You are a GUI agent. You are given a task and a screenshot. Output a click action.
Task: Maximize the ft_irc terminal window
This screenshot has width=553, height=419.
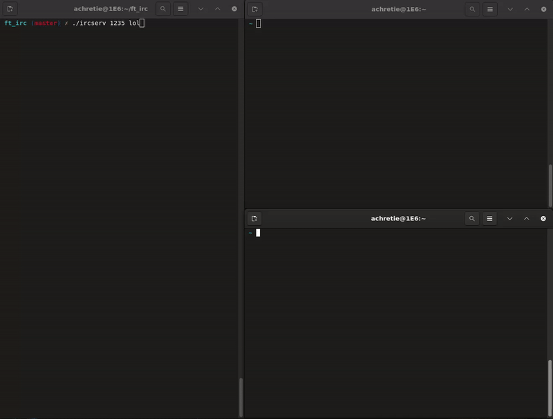point(218,9)
